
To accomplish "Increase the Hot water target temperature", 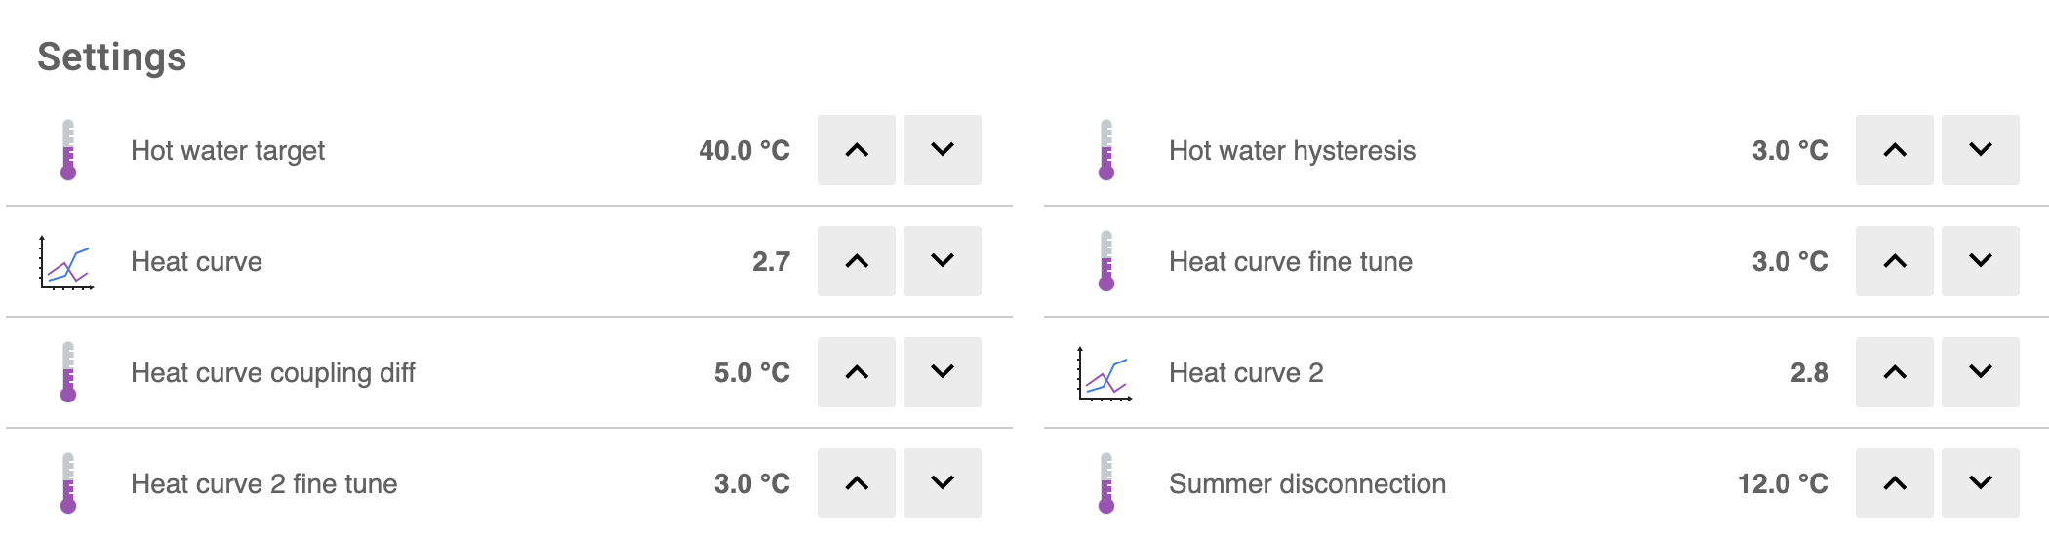I will pyautogui.click(x=857, y=150).
